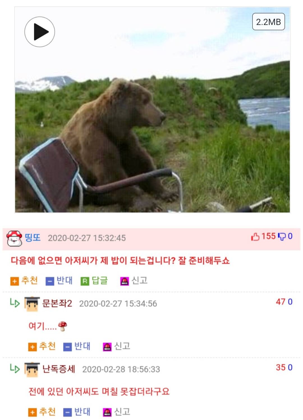Downvote 띵또's comment with 반대

[x=59, y=280]
